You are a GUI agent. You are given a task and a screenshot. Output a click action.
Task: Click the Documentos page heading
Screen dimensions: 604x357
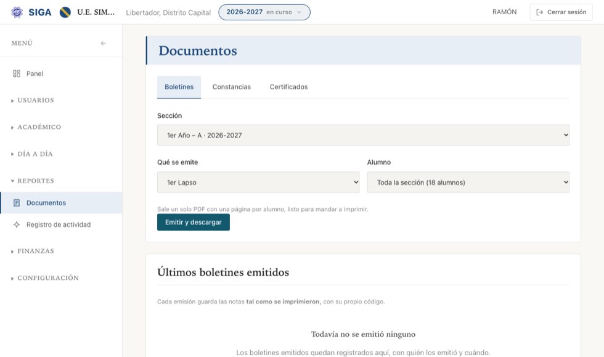click(198, 51)
